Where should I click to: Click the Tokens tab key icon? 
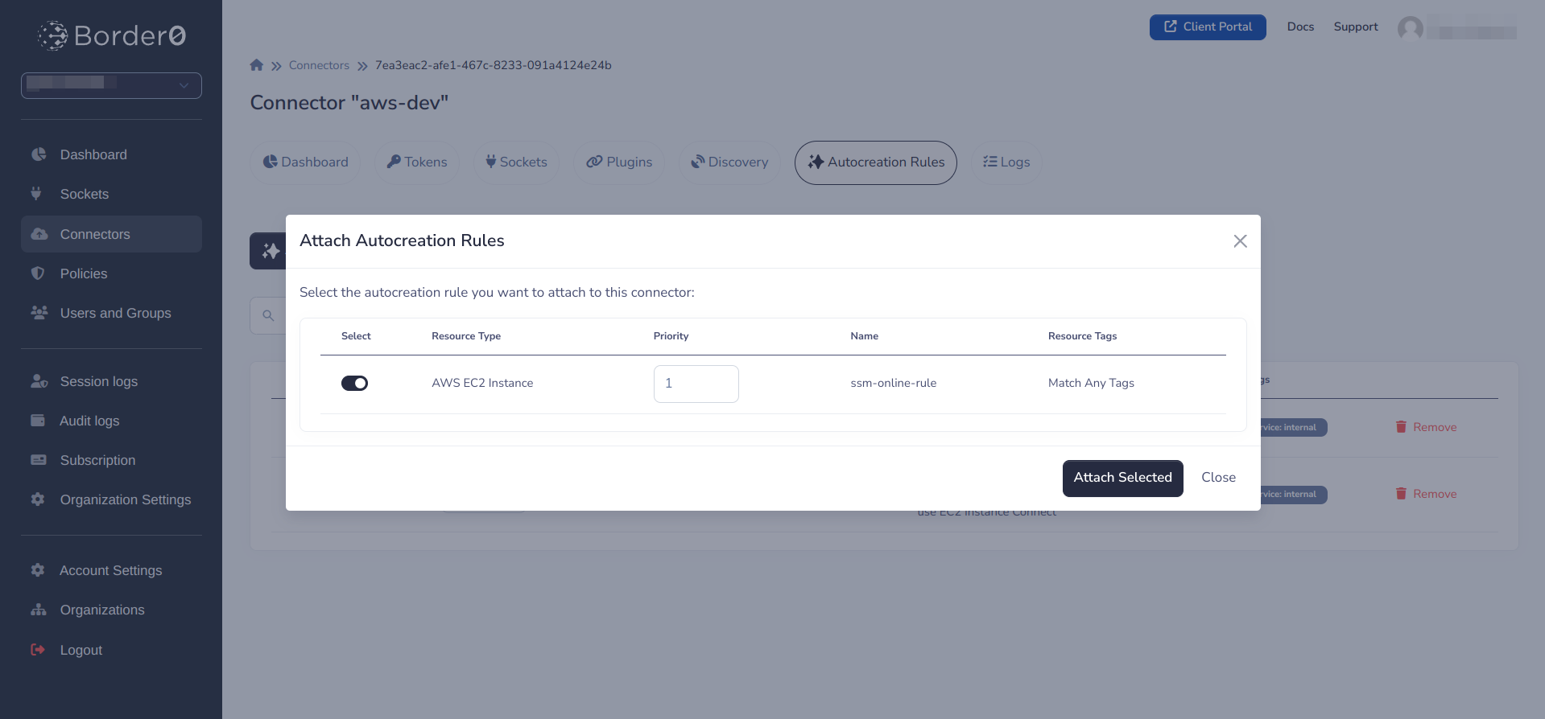(x=394, y=162)
